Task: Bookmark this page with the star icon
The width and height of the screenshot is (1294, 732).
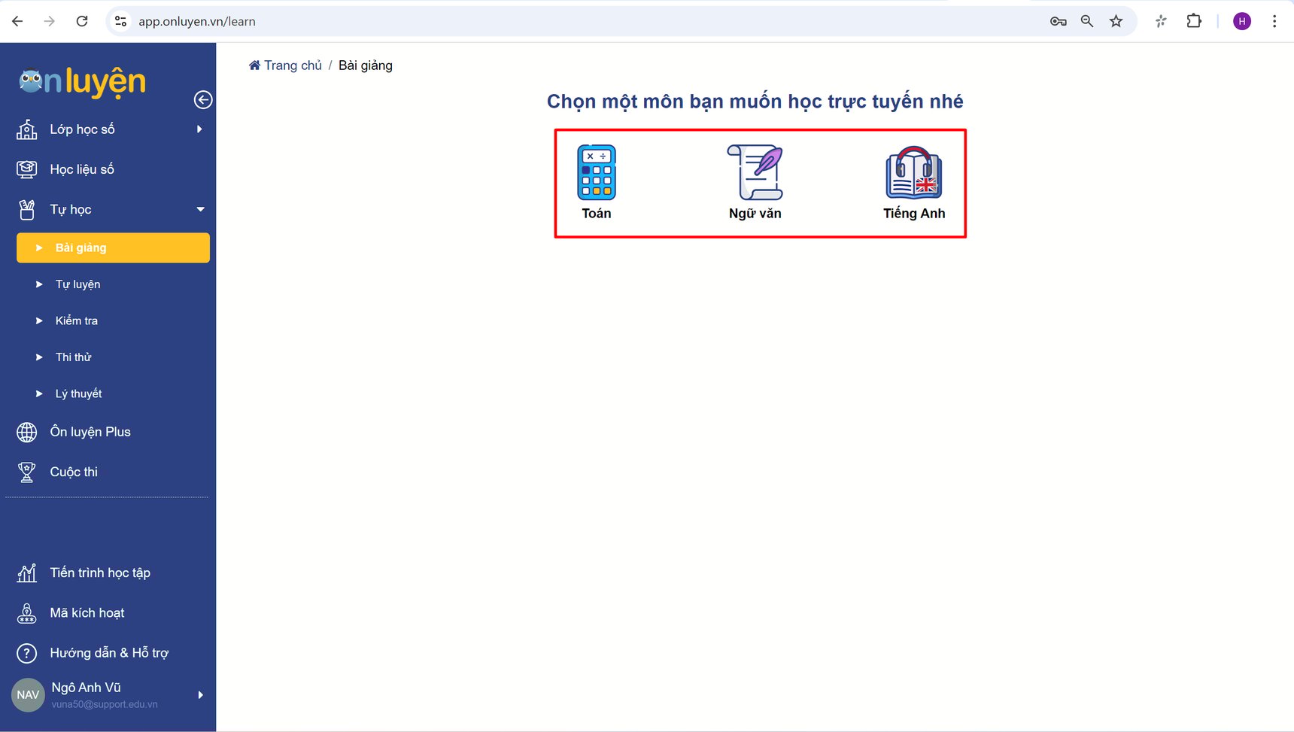Action: [x=1116, y=21]
